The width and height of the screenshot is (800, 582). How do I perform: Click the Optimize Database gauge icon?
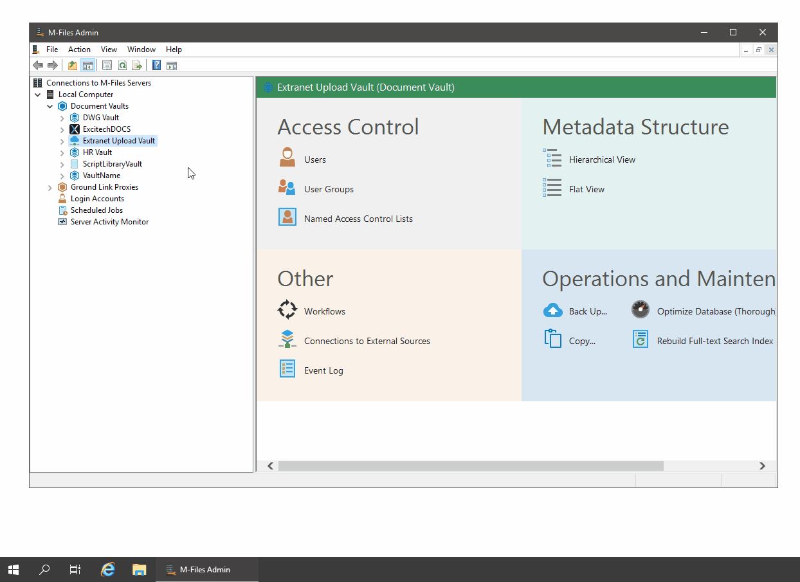(x=641, y=309)
